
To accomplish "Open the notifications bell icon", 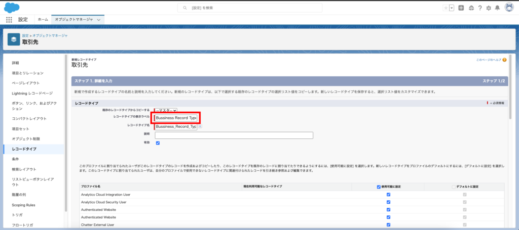I will point(498,8).
